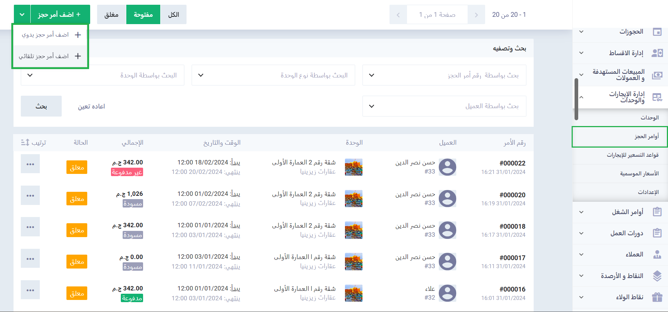Open three-dots menu for order #000022
Screen dimensions: 668x312
[30, 164]
